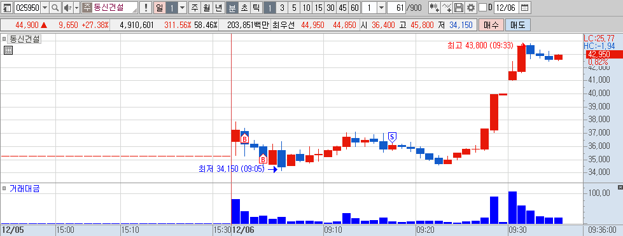This screenshot has height=236, width=623.
Task: Expand the stock code 025950 dropdown
Action: click(x=45, y=8)
